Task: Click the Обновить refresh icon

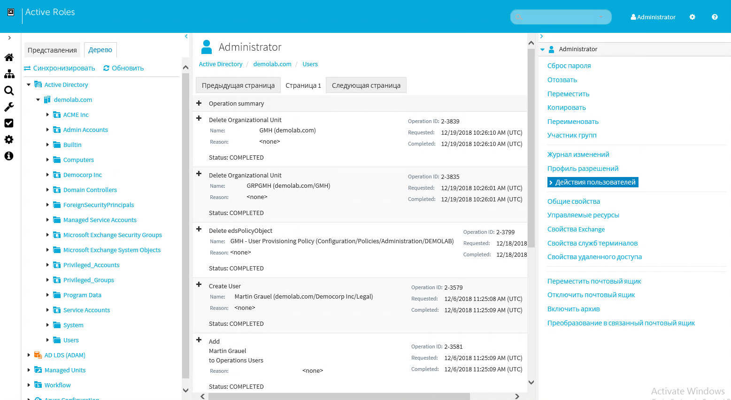Action: coord(106,68)
